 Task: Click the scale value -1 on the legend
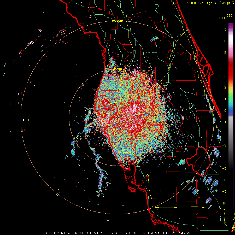point(224,122)
